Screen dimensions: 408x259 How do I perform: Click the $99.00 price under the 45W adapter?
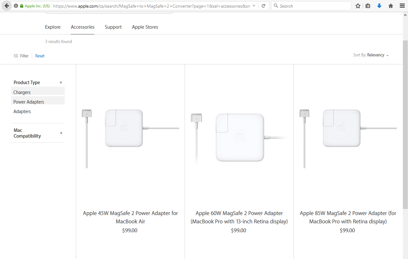(130, 230)
